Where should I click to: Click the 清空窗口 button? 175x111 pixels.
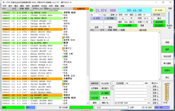click(x=105, y=88)
